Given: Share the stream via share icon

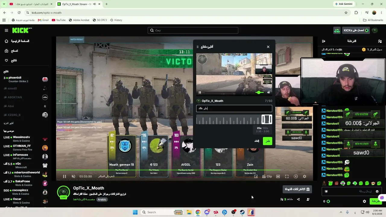Looking at the screenshot, I should tap(298, 199).
